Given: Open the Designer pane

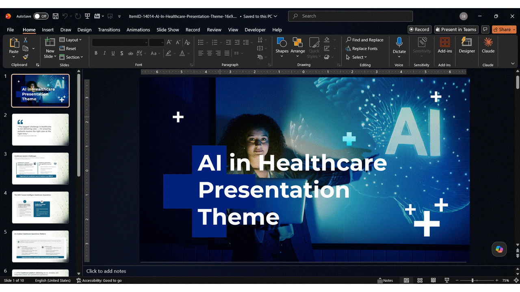Looking at the screenshot, I should tap(467, 45).
